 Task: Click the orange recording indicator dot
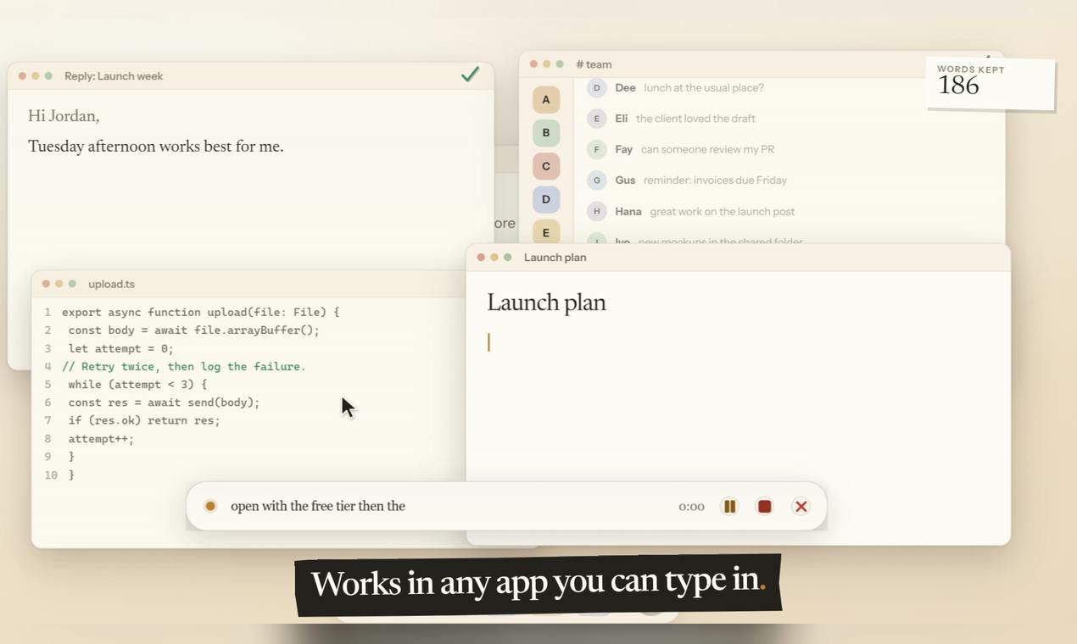coord(210,506)
